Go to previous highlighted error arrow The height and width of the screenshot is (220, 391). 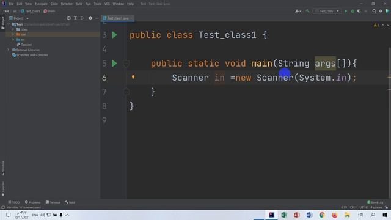(x=383, y=25)
